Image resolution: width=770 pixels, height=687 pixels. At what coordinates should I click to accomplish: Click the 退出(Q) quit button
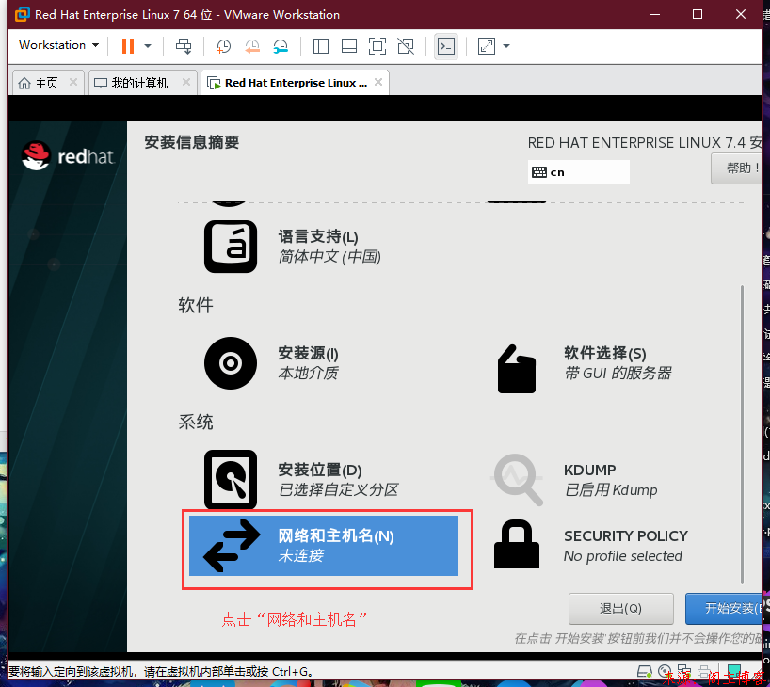click(x=620, y=609)
